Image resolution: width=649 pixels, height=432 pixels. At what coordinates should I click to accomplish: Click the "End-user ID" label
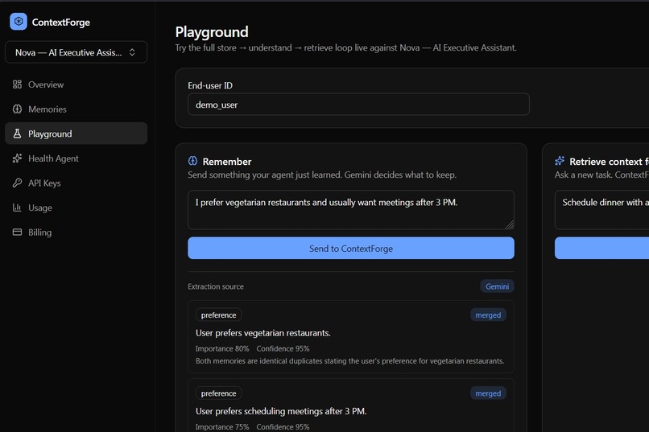pos(210,85)
